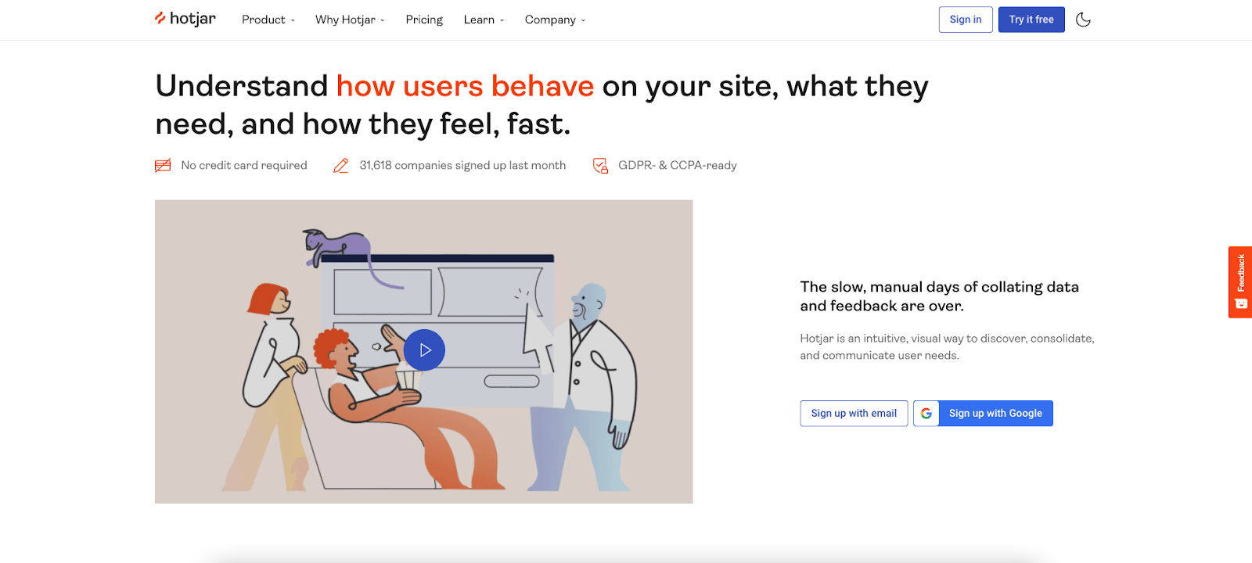Play the intro video
The height and width of the screenshot is (563, 1252).
[x=424, y=350]
